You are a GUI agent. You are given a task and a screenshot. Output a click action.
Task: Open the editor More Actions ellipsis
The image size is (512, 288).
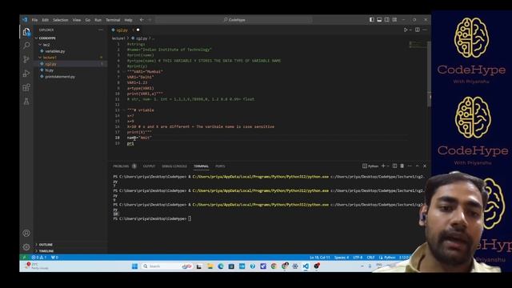[425, 30]
